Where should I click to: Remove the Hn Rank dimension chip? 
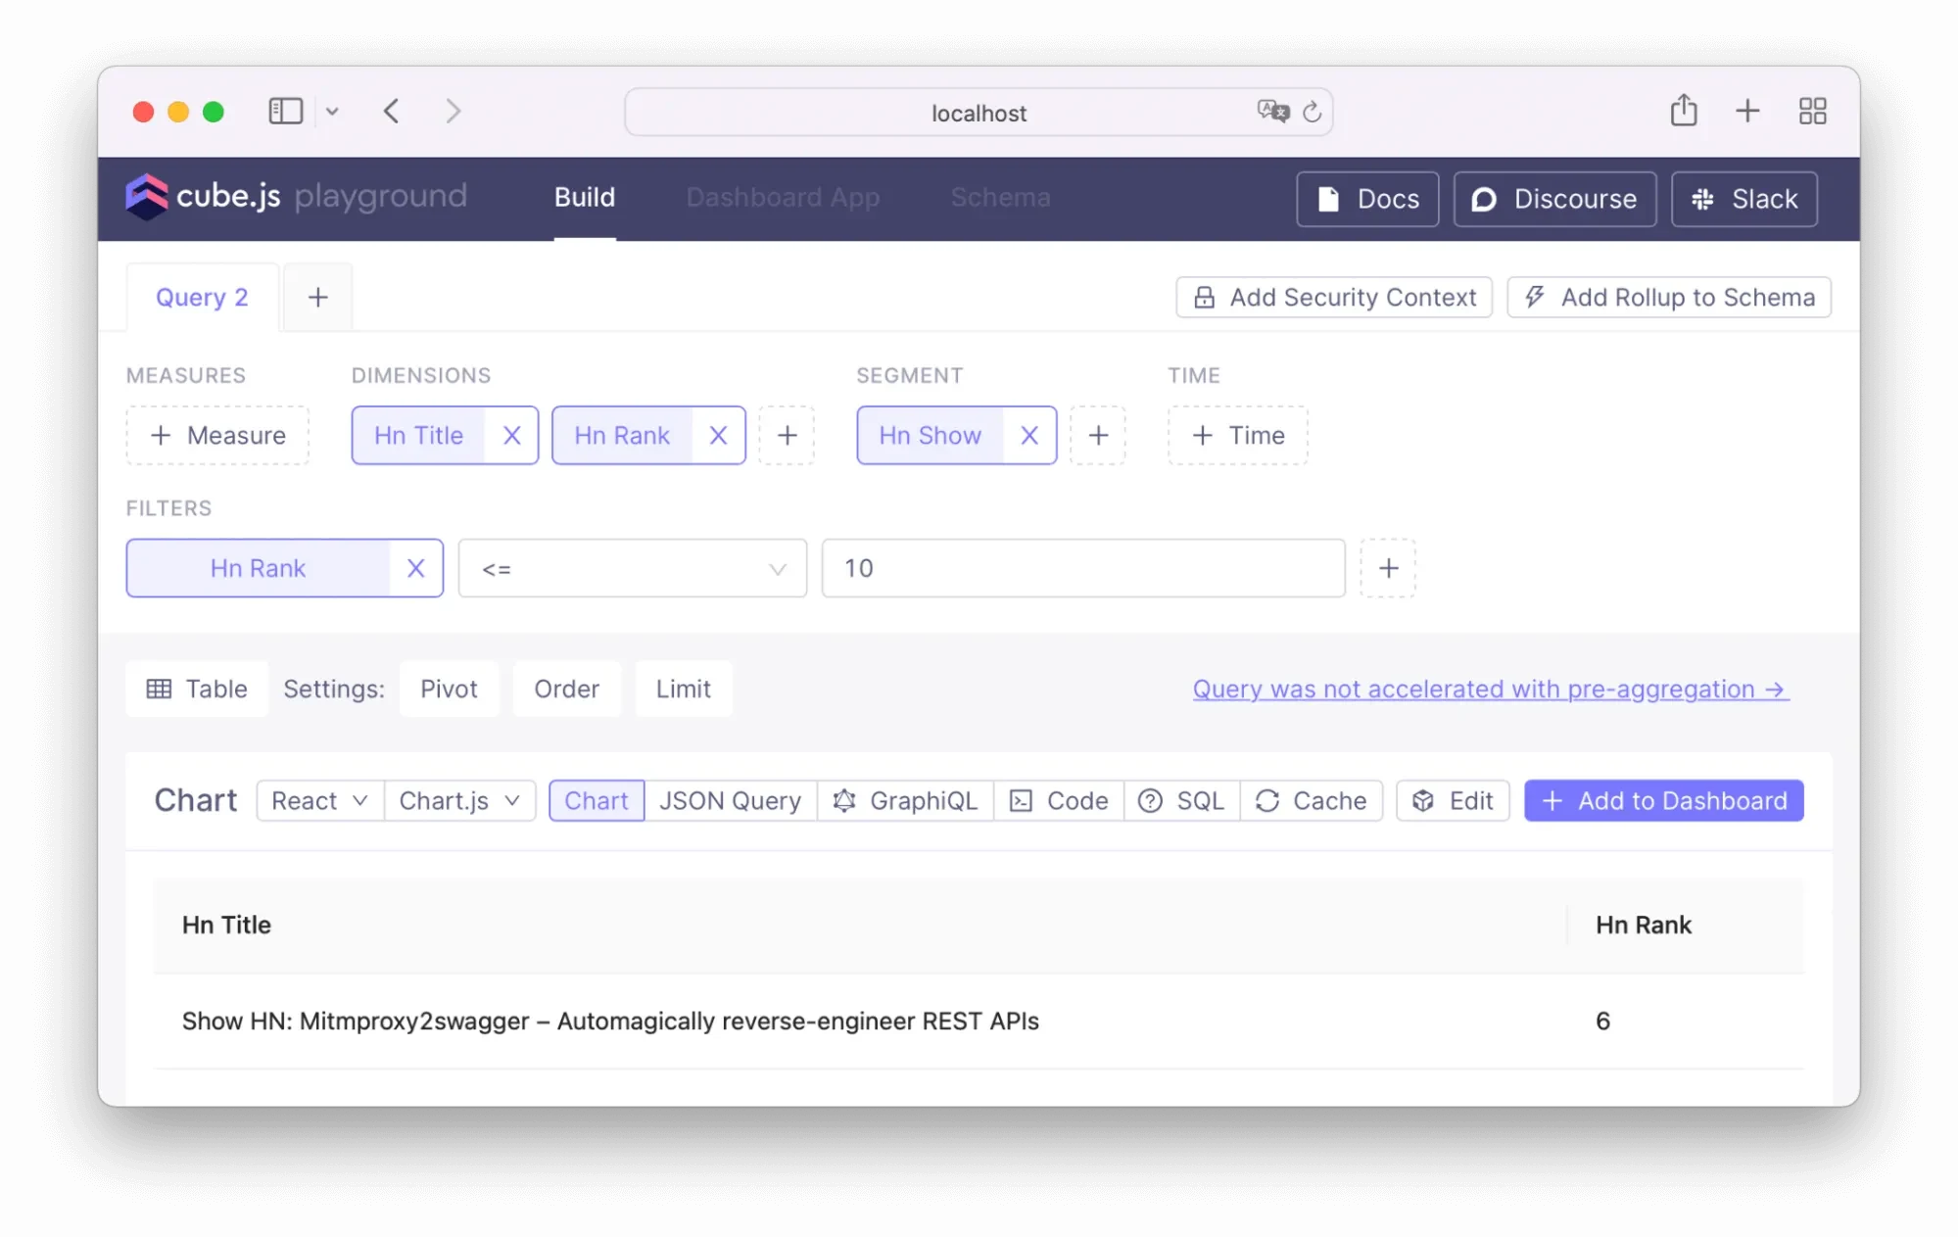pyautogui.click(x=718, y=436)
